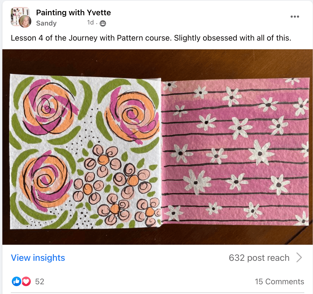Expand post reach details with the chevron
Screen dimensions: 313x294
click(299, 257)
